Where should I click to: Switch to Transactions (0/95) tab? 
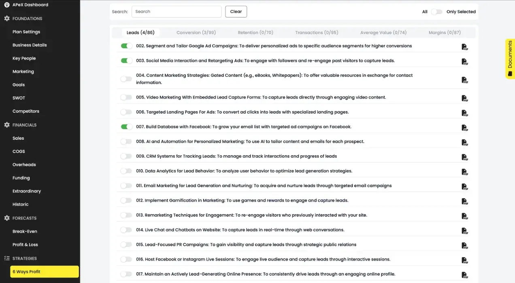[317, 33]
